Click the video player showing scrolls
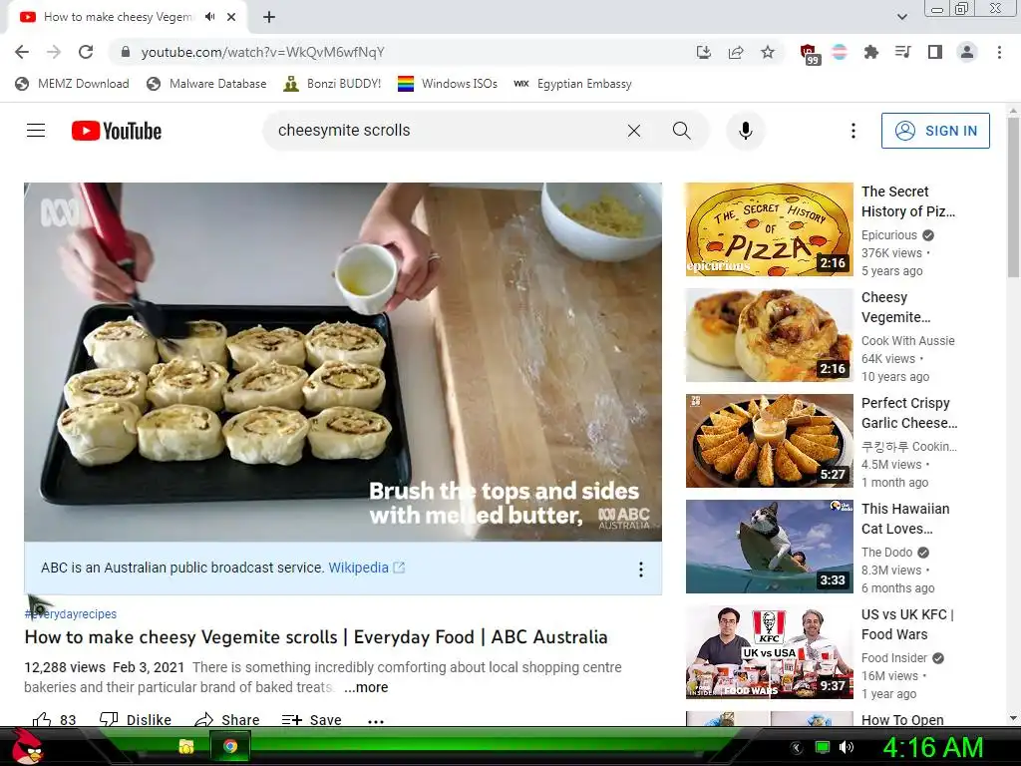The image size is (1021, 766). [343, 361]
